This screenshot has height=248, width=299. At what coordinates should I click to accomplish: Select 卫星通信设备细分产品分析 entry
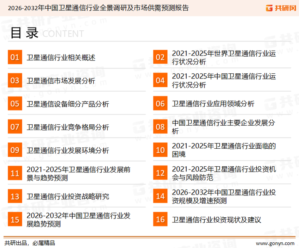pyautogui.click(x=68, y=104)
